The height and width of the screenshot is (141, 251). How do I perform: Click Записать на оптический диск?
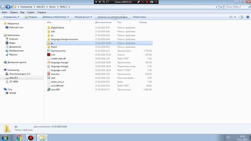coord(113,17)
